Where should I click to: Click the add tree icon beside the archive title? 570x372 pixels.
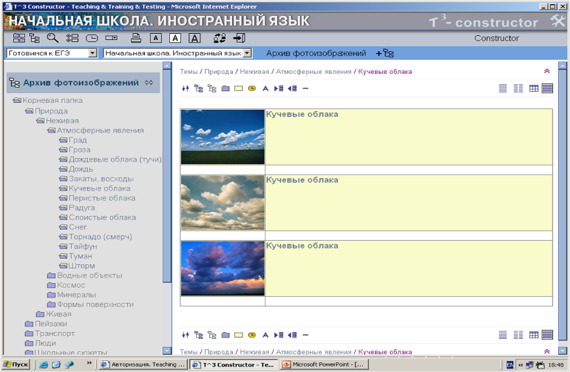[385, 53]
